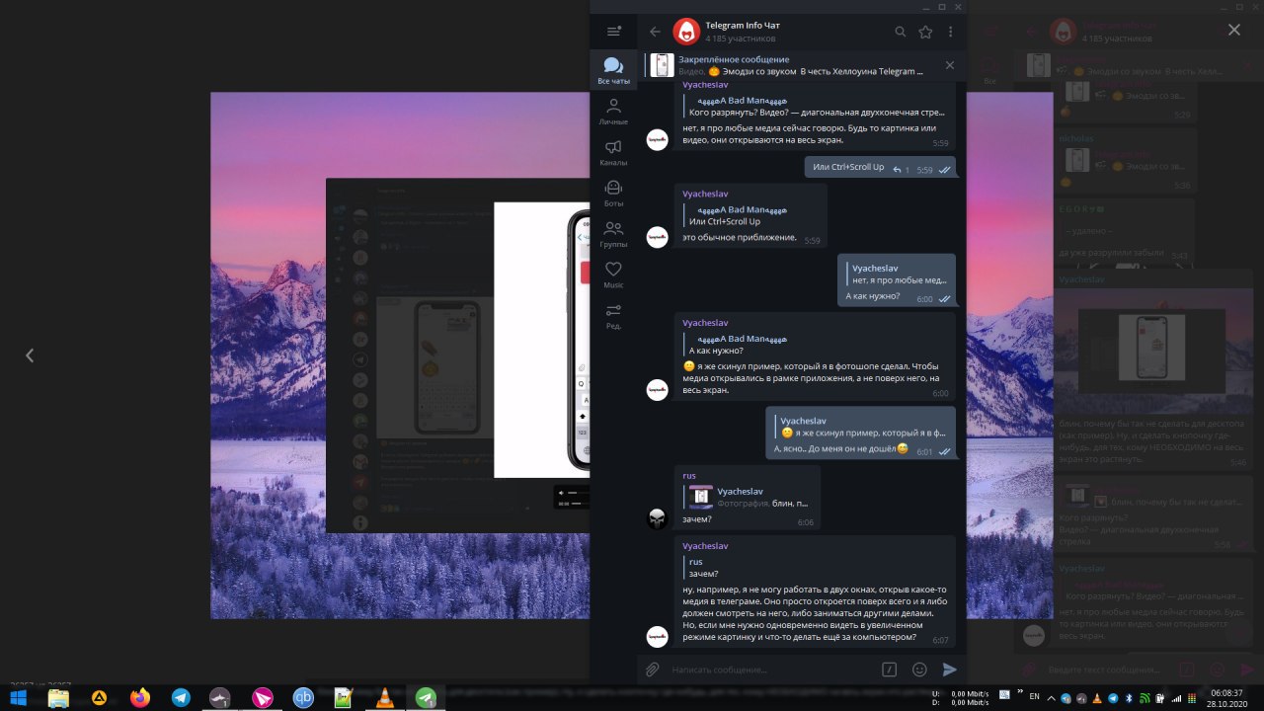Open the bot commands slash button

click(889, 670)
